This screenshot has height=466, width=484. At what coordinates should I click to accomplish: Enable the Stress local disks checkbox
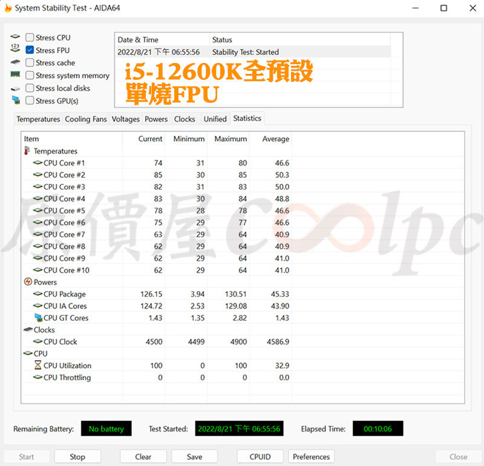point(30,88)
